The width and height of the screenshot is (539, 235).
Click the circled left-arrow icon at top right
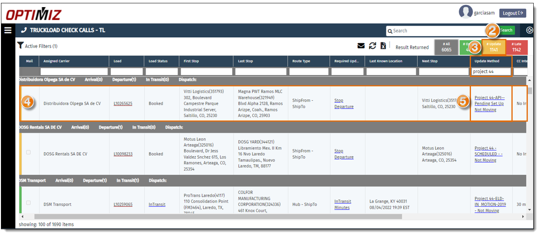tap(529, 31)
